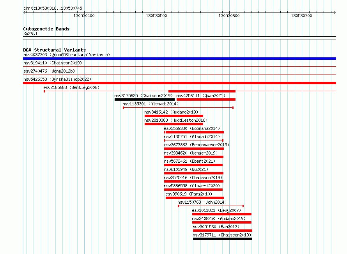This screenshot has height=254, width=347.
Task: Select the thin nsv1135301 variant line
Action: tap(178, 108)
